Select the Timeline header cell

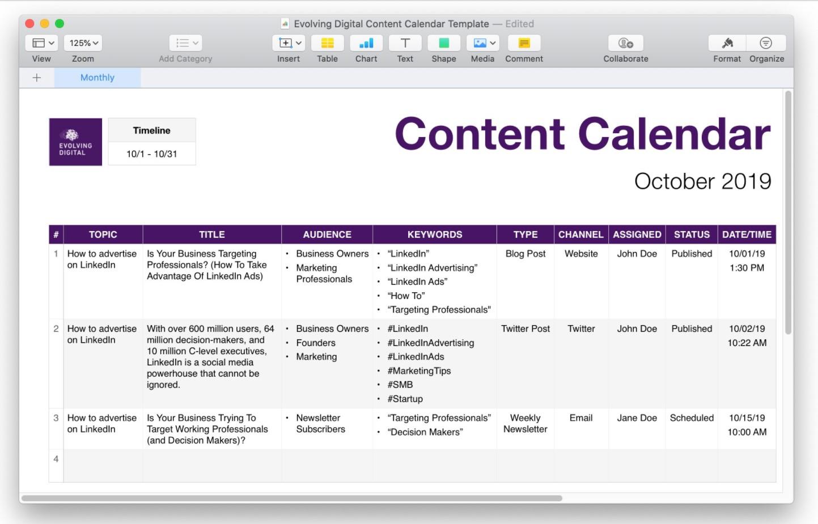152,130
